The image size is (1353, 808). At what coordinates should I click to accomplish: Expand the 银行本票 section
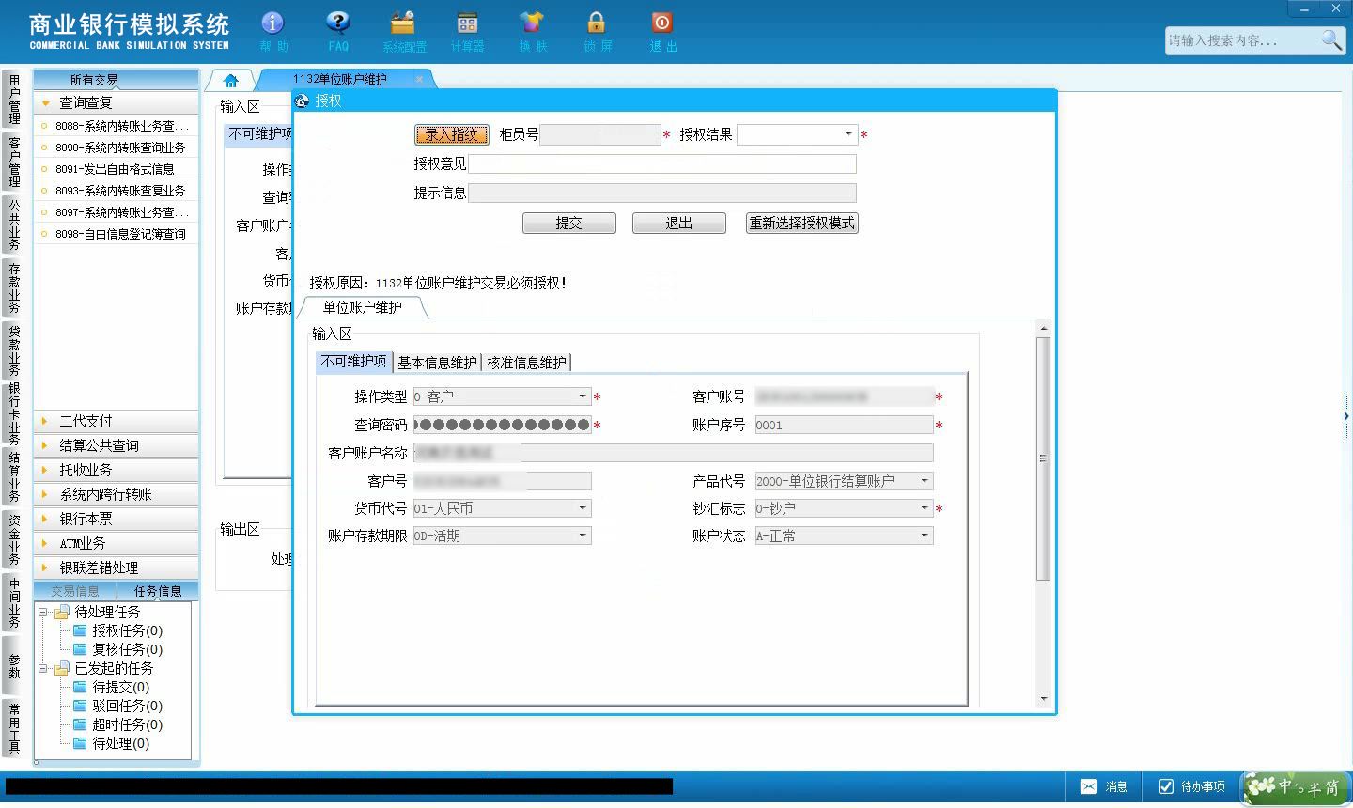coord(117,519)
